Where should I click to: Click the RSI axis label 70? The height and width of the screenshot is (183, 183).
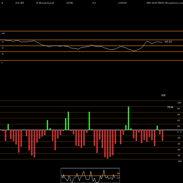pyautogui.click(x=3, y=42)
